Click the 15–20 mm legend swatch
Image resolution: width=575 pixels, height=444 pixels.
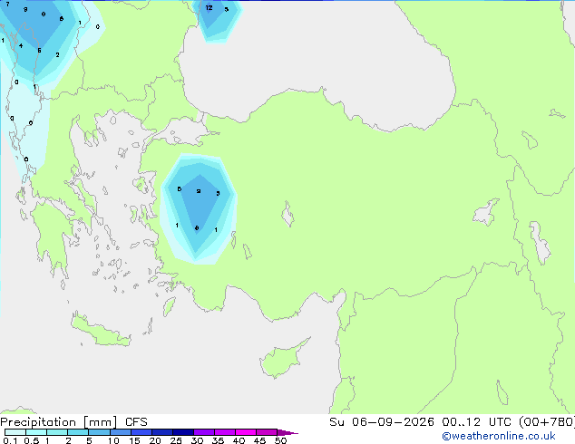pos(141,432)
